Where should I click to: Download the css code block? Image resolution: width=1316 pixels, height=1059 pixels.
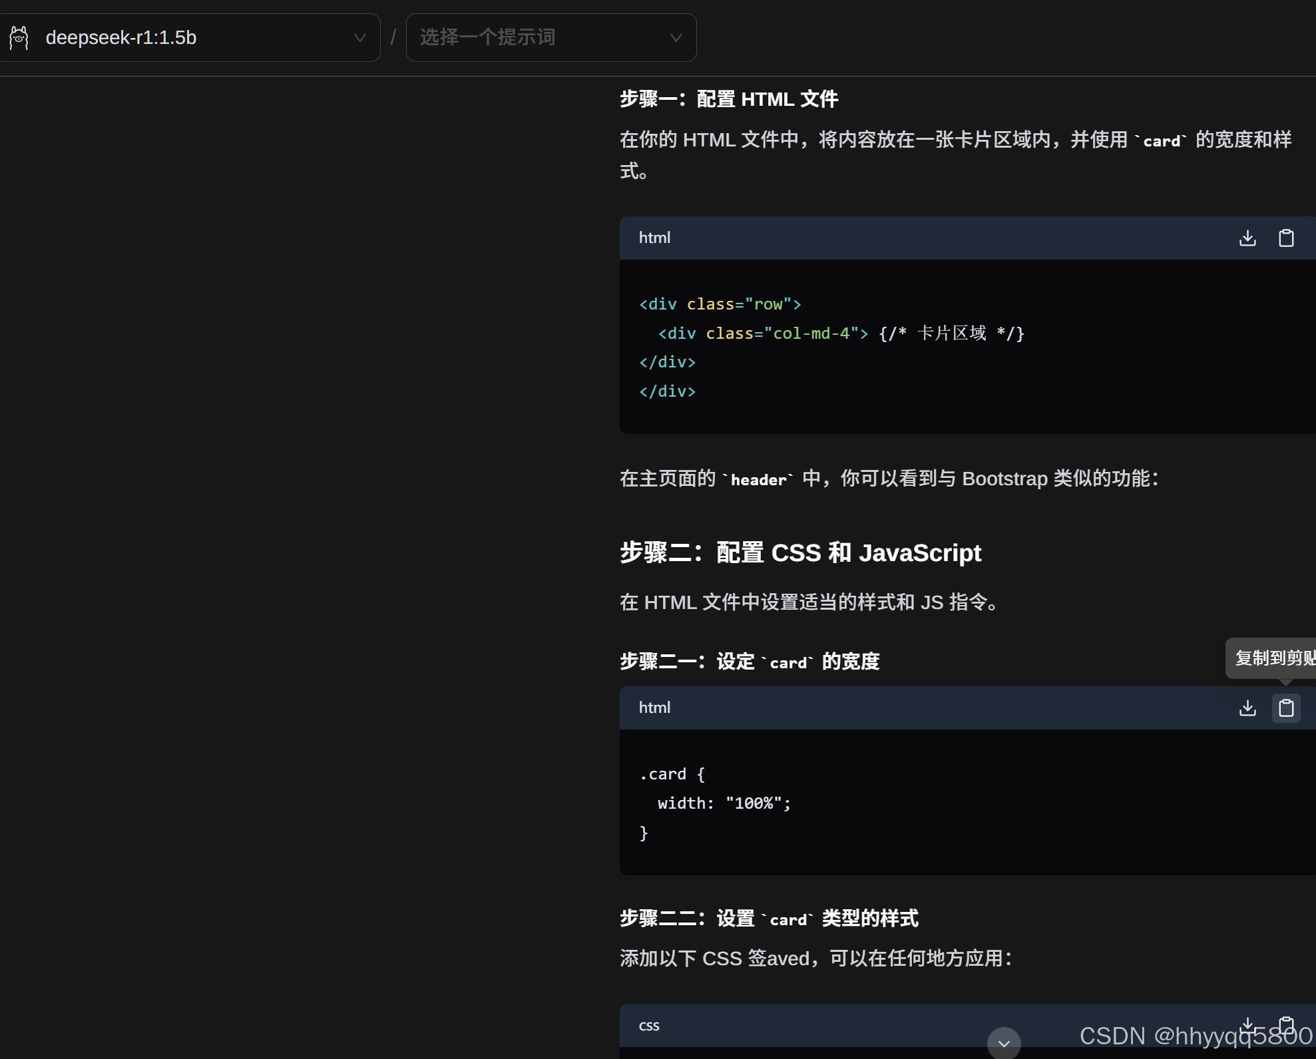1247,1024
